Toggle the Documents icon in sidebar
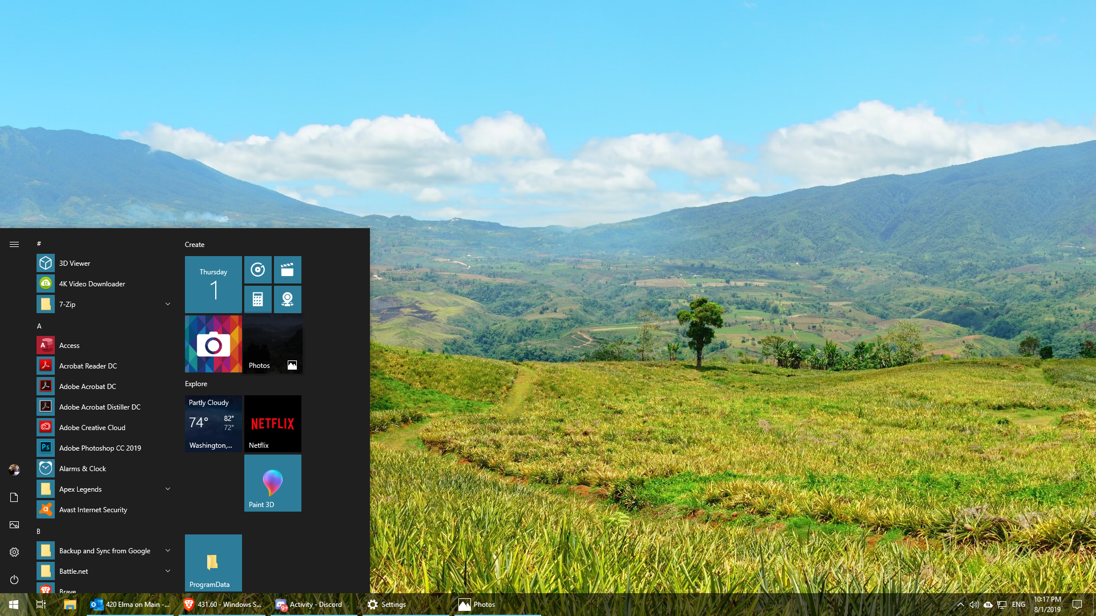Screen dimensions: 1096x616 tap(14, 496)
